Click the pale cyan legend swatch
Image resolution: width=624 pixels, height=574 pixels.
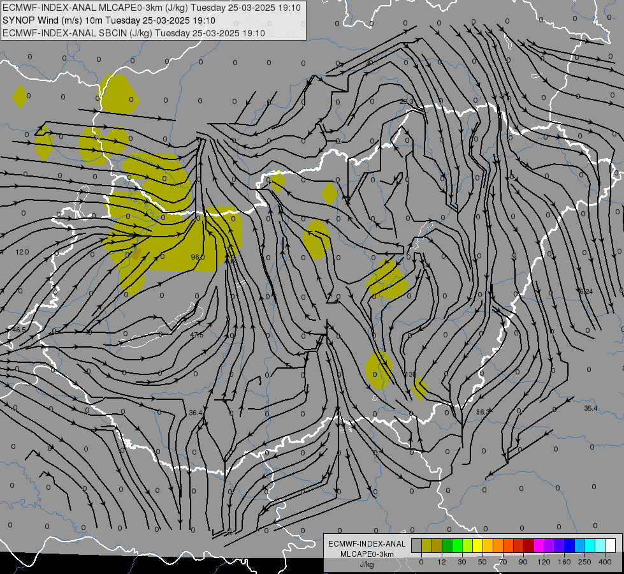pyautogui.click(x=600, y=546)
